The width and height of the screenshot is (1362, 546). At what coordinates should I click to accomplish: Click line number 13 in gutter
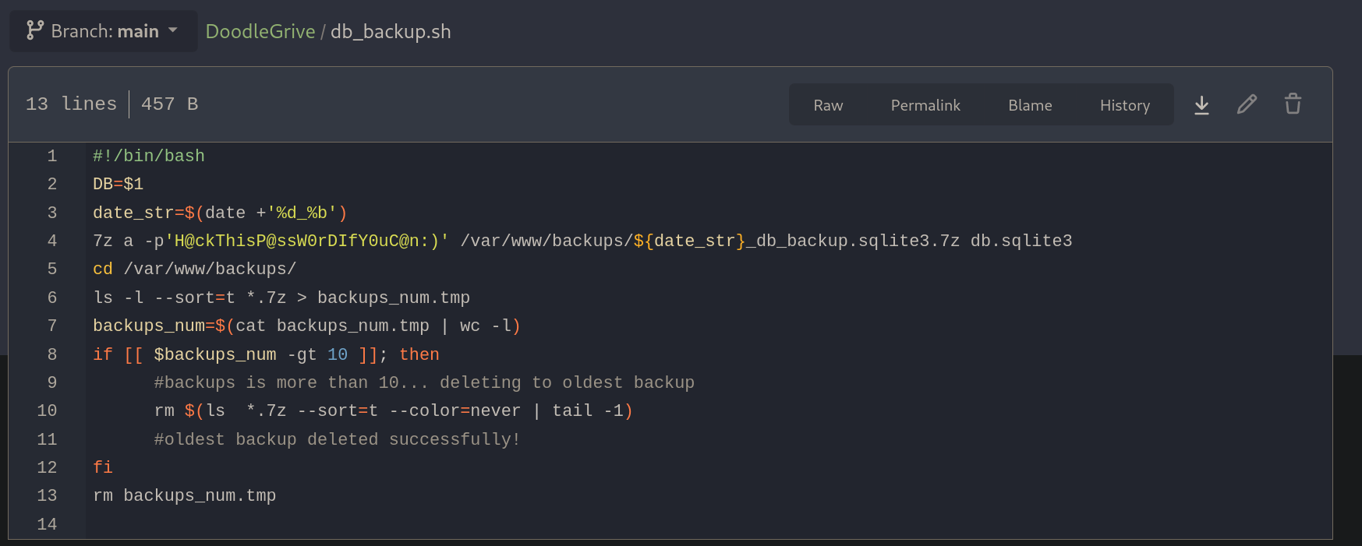pyautogui.click(x=48, y=495)
